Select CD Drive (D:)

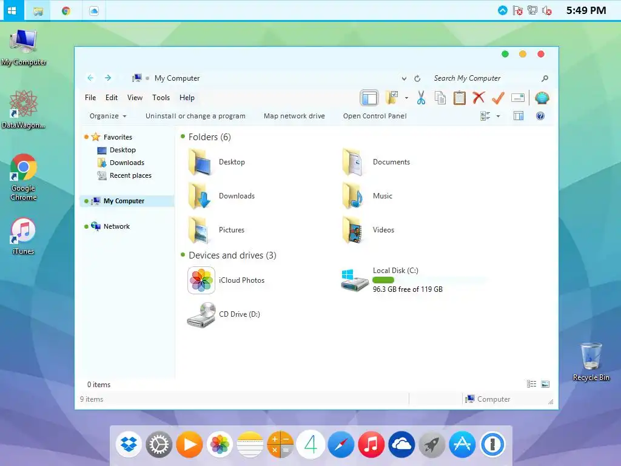224,314
